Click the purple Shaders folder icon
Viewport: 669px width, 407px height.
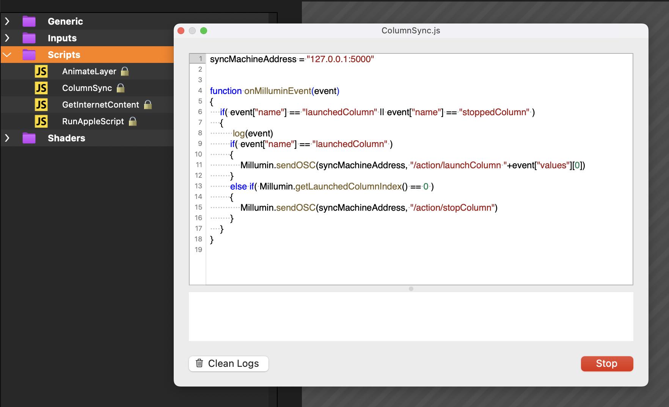point(29,138)
